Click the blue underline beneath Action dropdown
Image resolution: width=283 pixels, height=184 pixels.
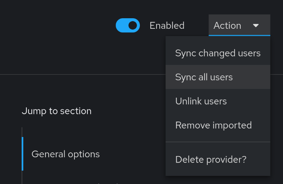(239, 35)
